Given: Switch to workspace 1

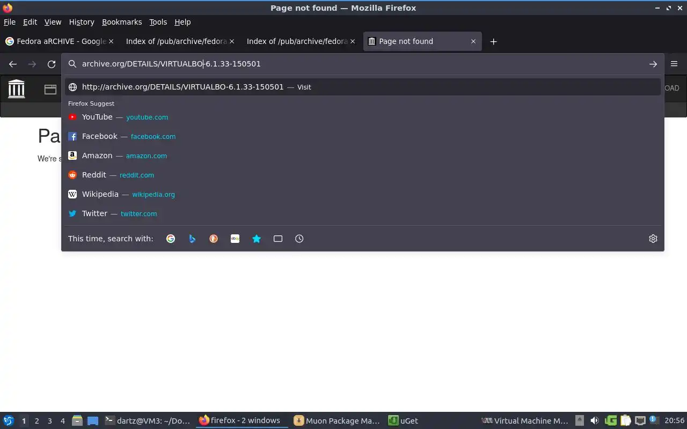Looking at the screenshot, I should [24, 421].
